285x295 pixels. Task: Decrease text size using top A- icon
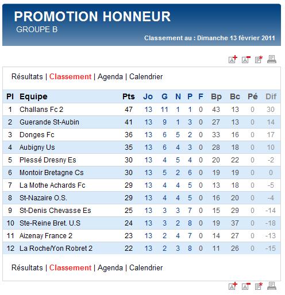click(x=246, y=60)
